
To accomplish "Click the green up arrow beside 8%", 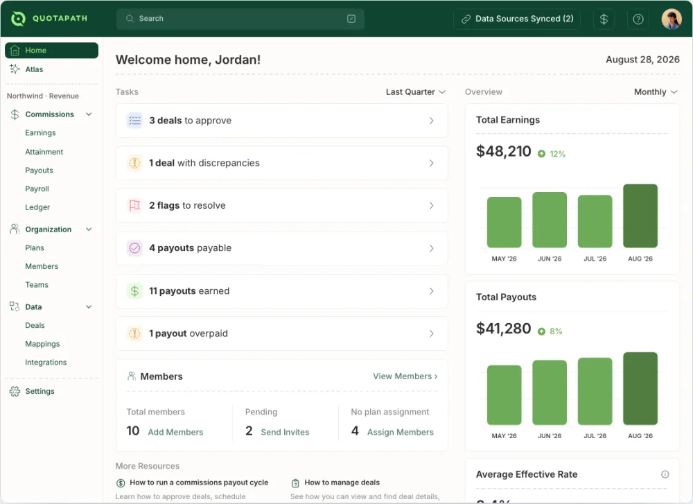I will tap(541, 331).
